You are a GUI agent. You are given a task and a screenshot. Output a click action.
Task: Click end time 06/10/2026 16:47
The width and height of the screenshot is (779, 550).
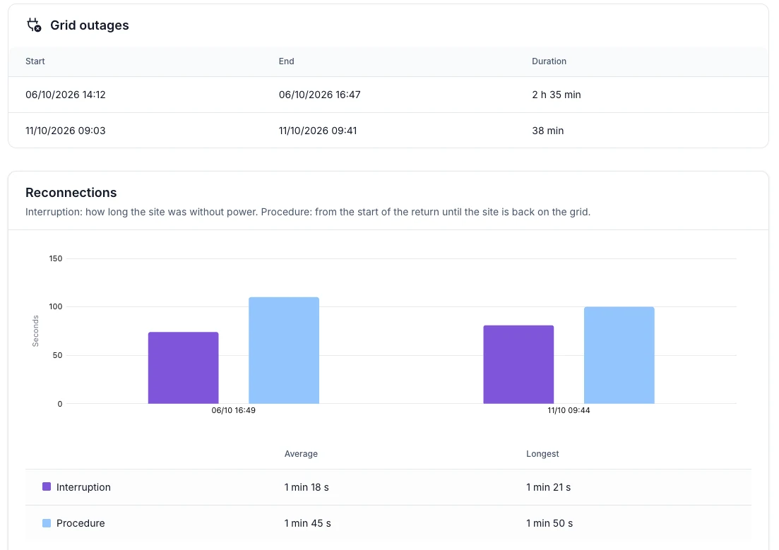point(319,95)
